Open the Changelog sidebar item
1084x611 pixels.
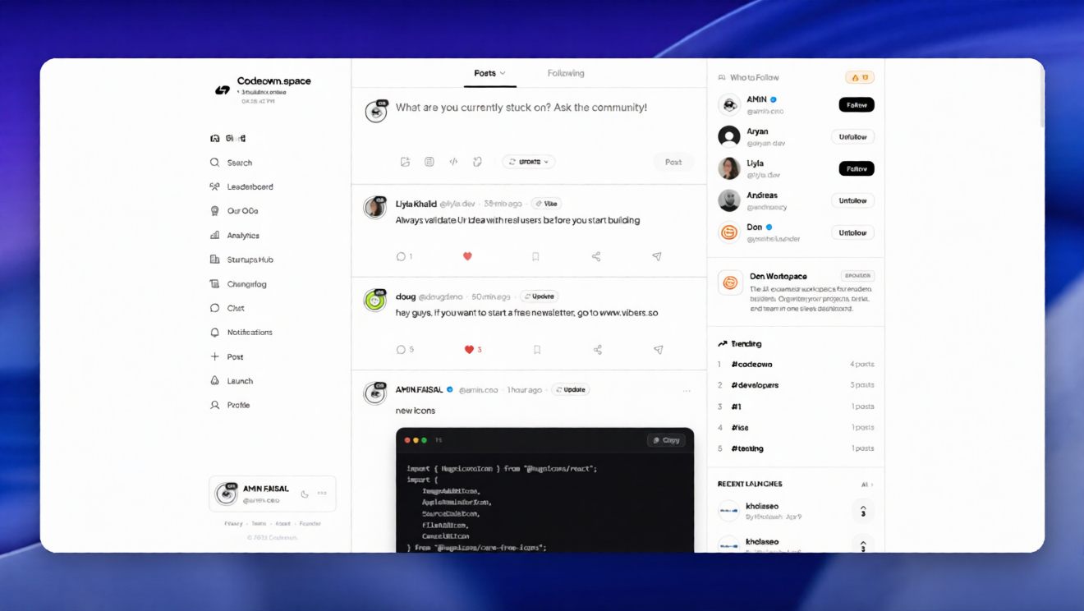[x=238, y=284]
